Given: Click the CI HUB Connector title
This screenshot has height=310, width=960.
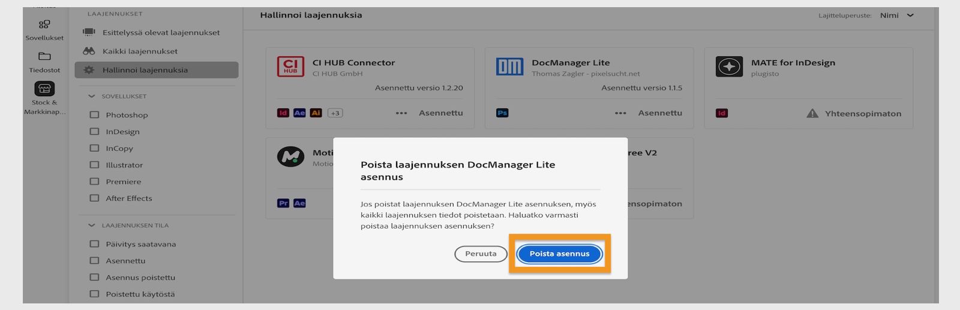Looking at the screenshot, I should tap(354, 63).
